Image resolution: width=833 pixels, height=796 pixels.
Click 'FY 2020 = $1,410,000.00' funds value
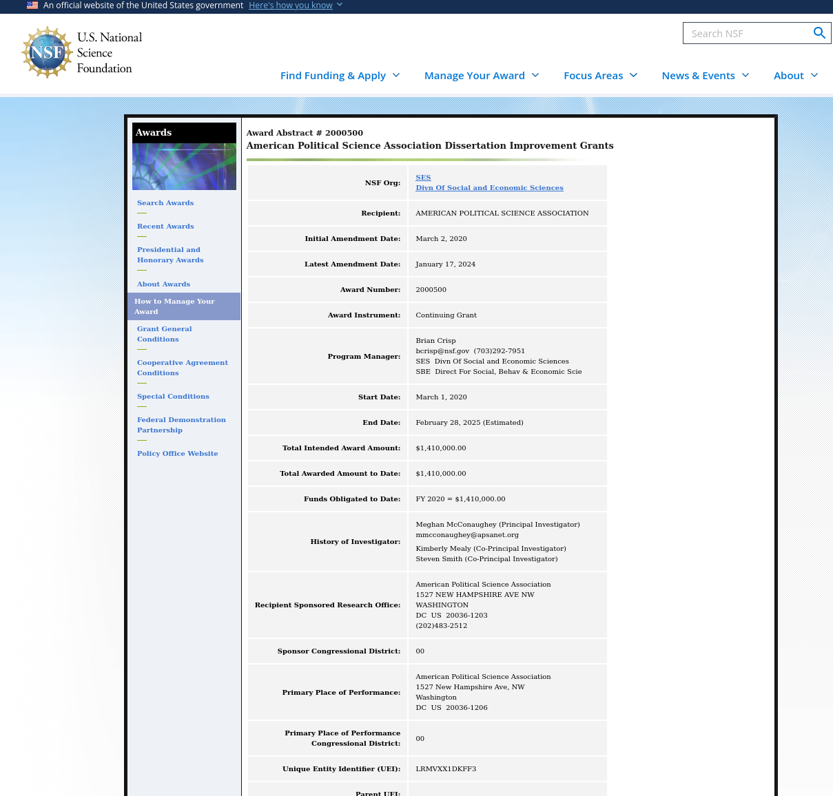click(460, 499)
